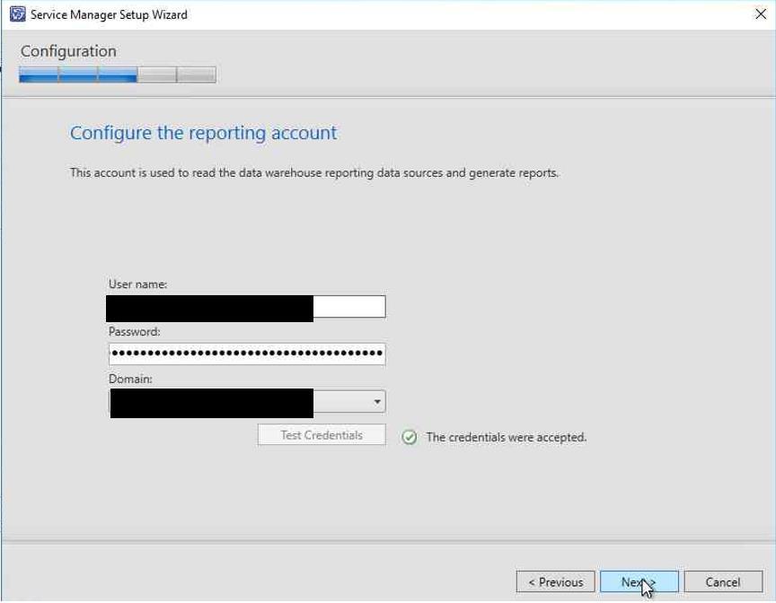Focus the User name input field
776x603 pixels.
[246, 307]
